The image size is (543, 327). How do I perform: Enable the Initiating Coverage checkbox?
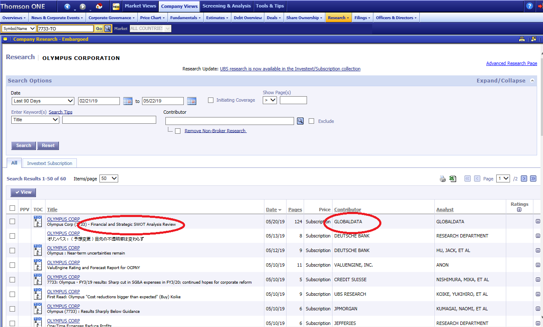pyautogui.click(x=211, y=100)
